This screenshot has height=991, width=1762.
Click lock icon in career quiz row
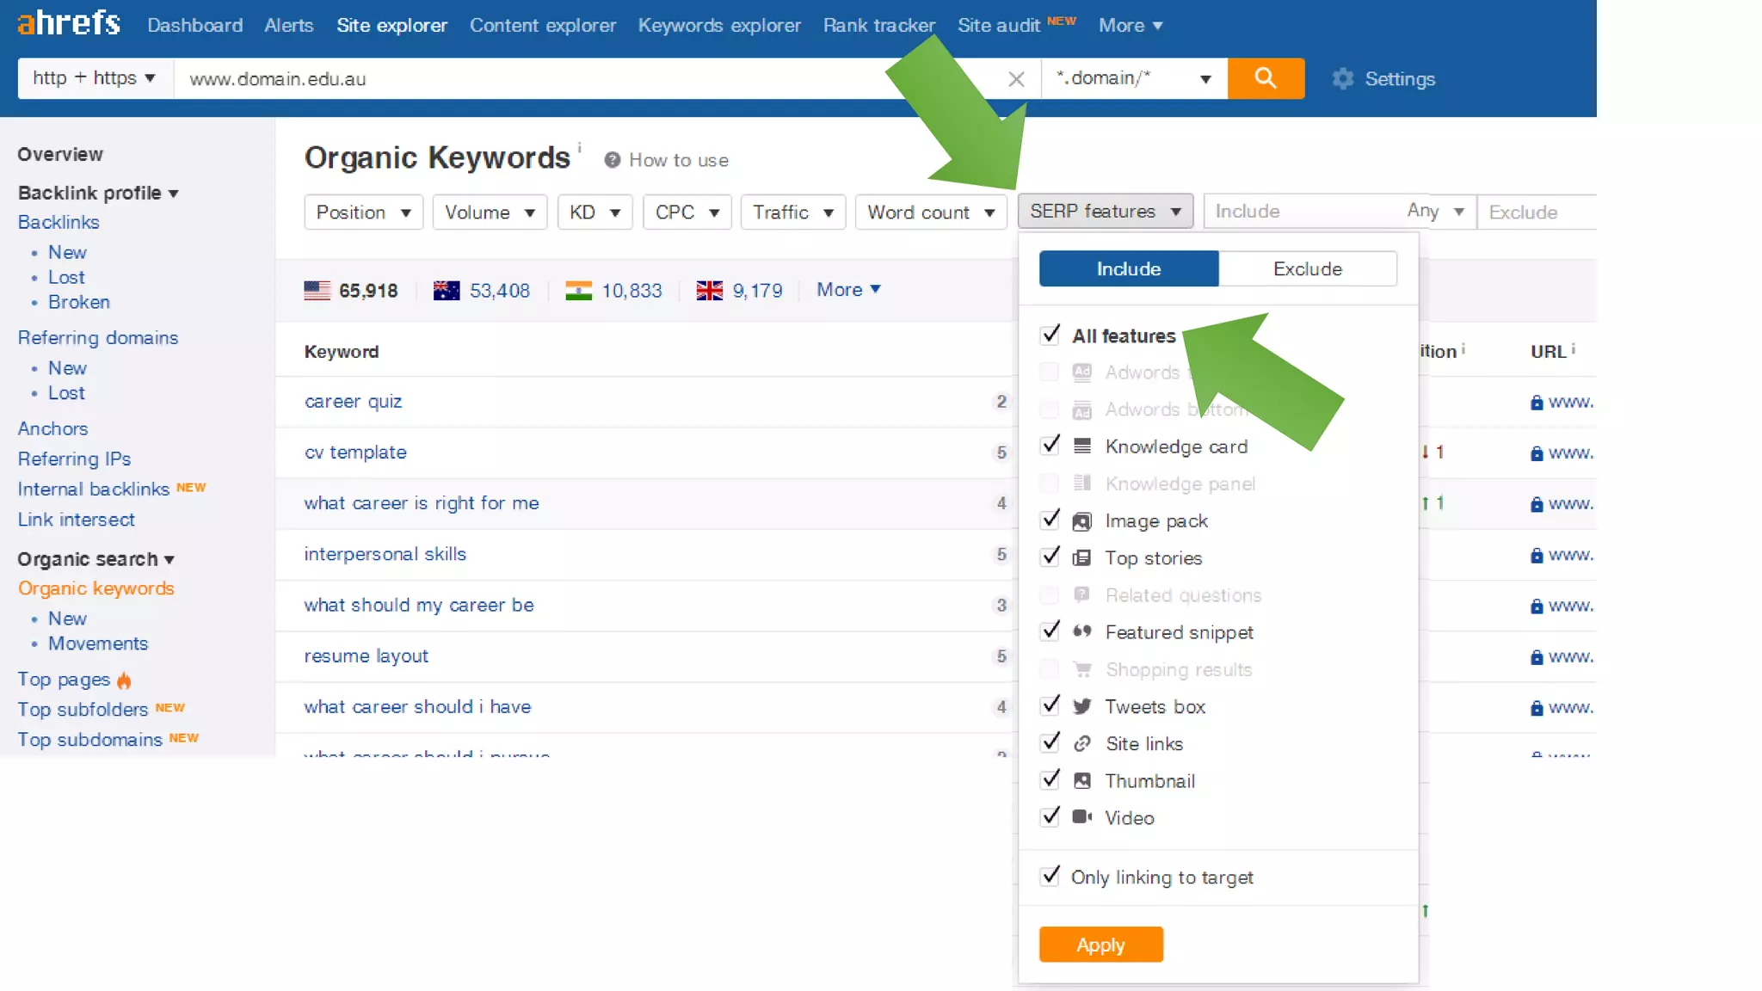[x=1537, y=403]
